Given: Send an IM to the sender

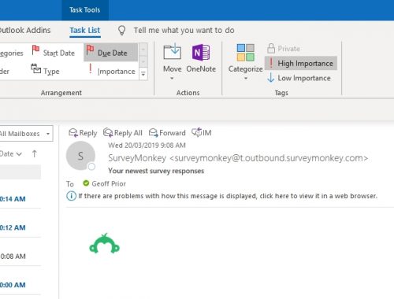Looking at the screenshot, I should (202, 133).
